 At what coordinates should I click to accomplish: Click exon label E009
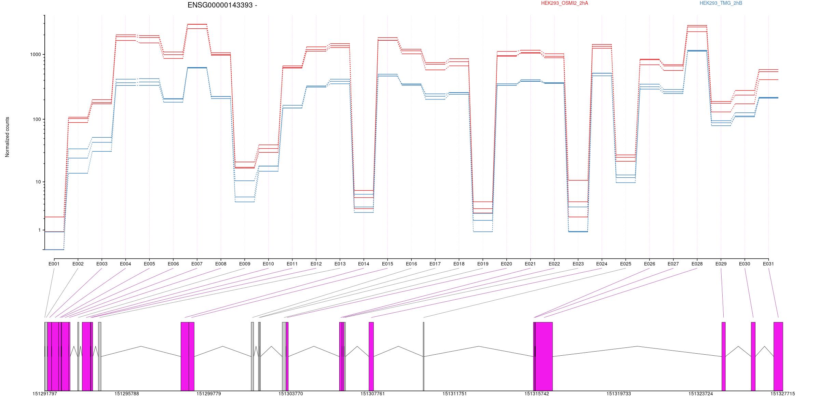[x=245, y=264]
